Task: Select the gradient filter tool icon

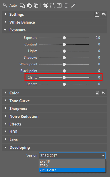Action: [x=59, y=5]
